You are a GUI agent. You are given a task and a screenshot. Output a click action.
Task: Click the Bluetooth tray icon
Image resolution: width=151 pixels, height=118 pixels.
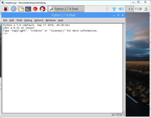107,9
